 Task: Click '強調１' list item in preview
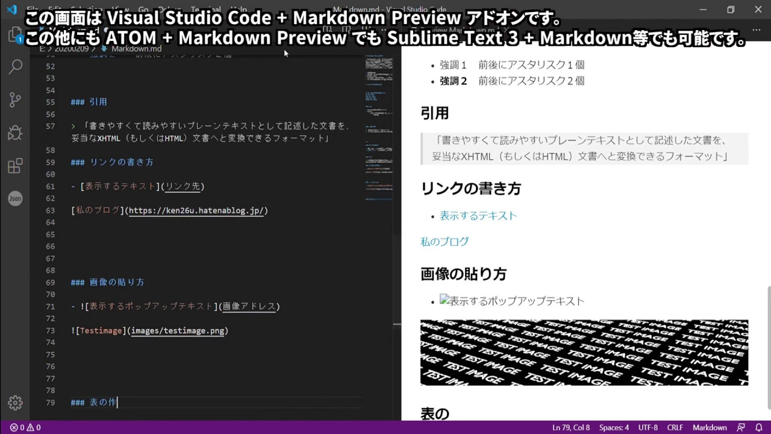pyautogui.click(x=512, y=64)
